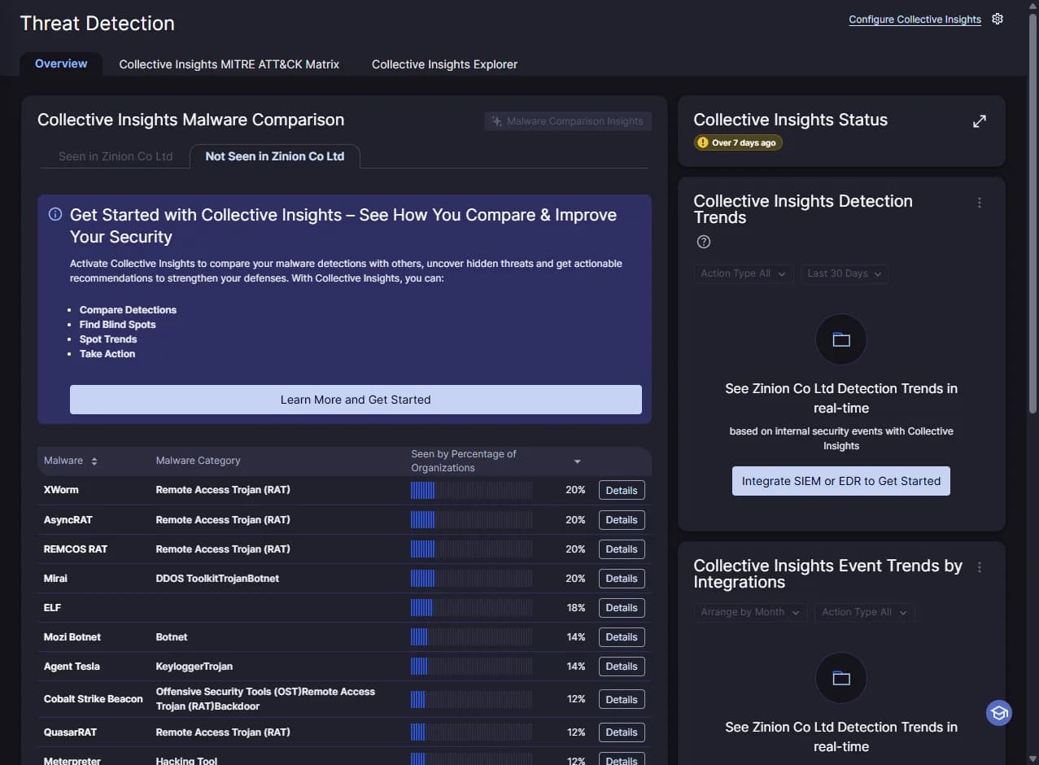Click the Malware Category column header

click(x=198, y=461)
